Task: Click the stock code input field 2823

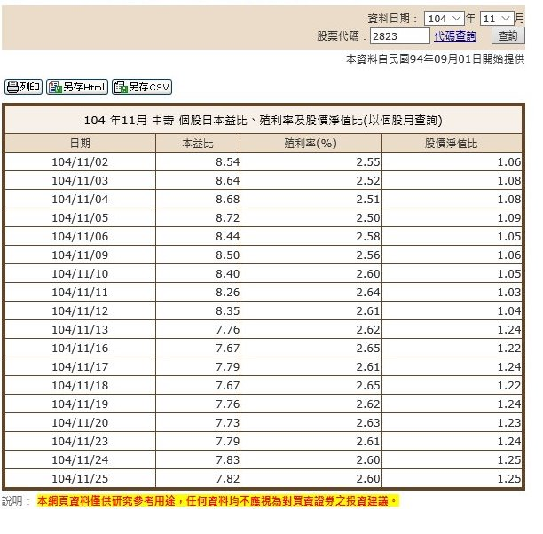Action: (x=399, y=36)
